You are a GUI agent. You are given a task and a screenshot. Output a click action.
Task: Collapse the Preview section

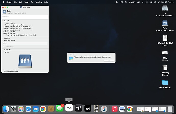3,52
